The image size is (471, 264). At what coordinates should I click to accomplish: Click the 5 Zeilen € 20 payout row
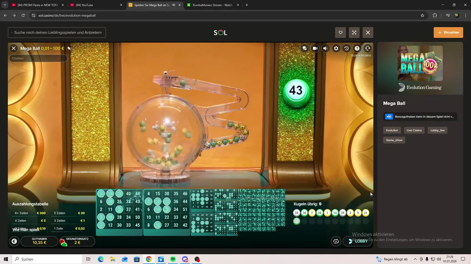coord(69,213)
